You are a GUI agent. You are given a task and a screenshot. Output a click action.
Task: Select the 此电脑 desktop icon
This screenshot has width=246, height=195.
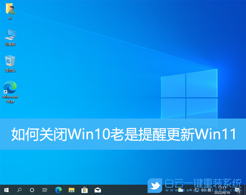tap(10, 37)
